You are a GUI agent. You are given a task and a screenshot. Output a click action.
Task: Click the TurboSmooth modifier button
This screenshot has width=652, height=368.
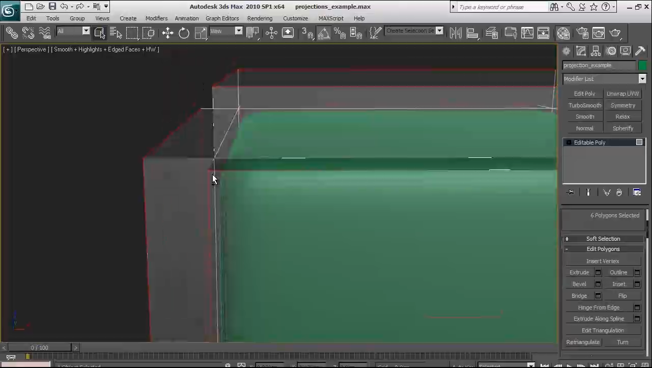(x=584, y=105)
